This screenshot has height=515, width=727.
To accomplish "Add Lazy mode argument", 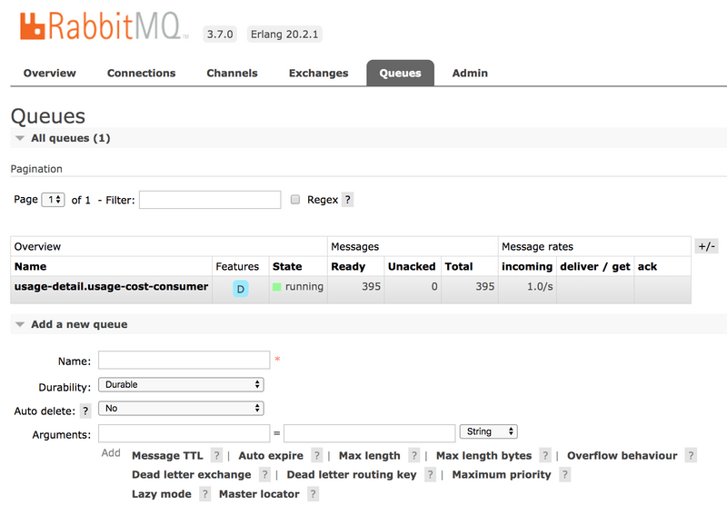I will [x=162, y=494].
